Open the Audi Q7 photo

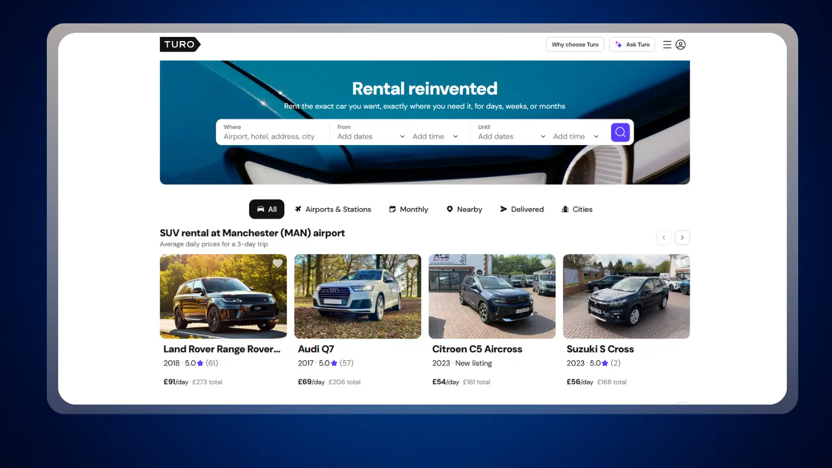point(358,296)
